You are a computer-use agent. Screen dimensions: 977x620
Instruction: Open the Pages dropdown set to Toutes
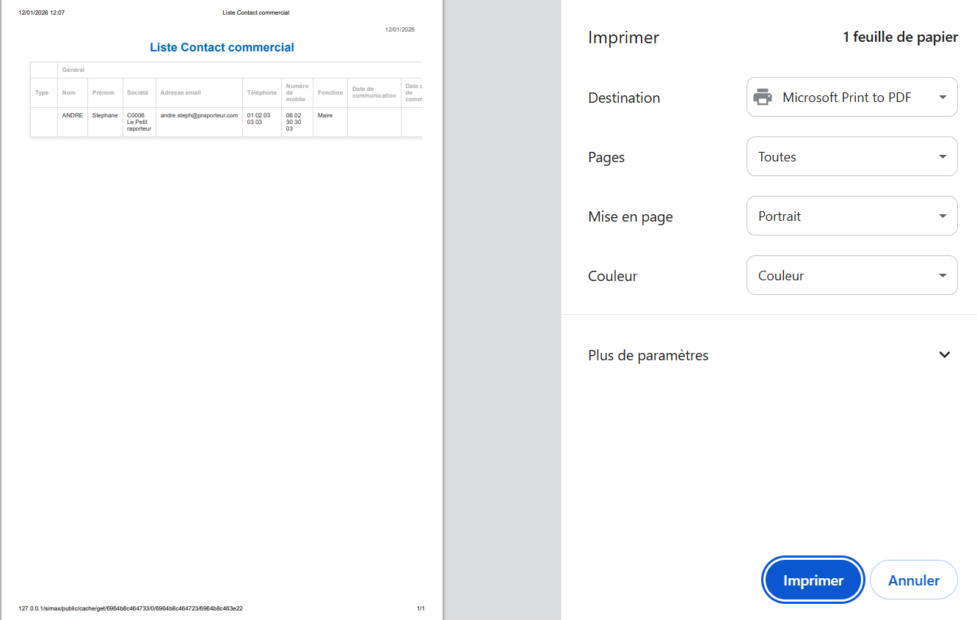pyautogui.click(x=851, y=157)
